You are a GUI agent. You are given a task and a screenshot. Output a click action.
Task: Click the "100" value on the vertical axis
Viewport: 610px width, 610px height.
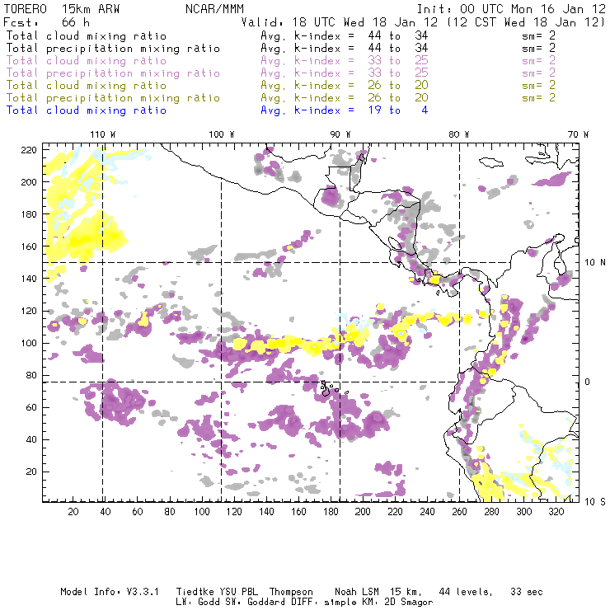tap(29, 343)
